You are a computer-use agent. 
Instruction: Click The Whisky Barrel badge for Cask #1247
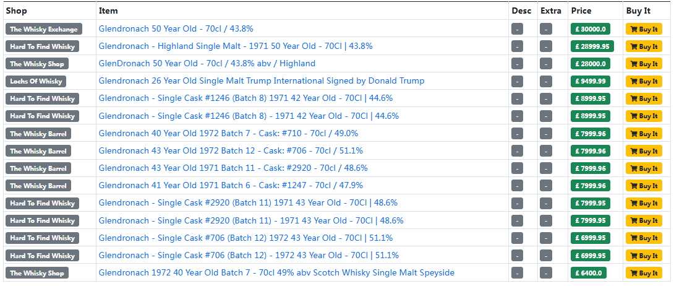pyautogui.click(x=38, y=186)
